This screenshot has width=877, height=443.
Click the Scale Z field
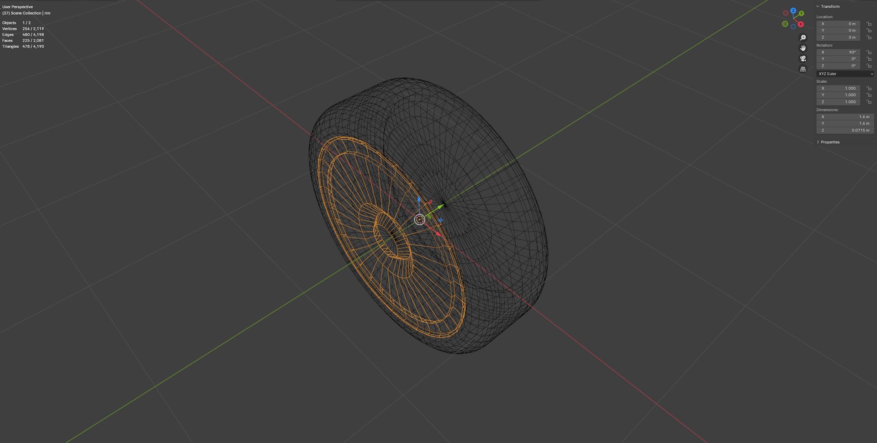click(x=838, y=102)
